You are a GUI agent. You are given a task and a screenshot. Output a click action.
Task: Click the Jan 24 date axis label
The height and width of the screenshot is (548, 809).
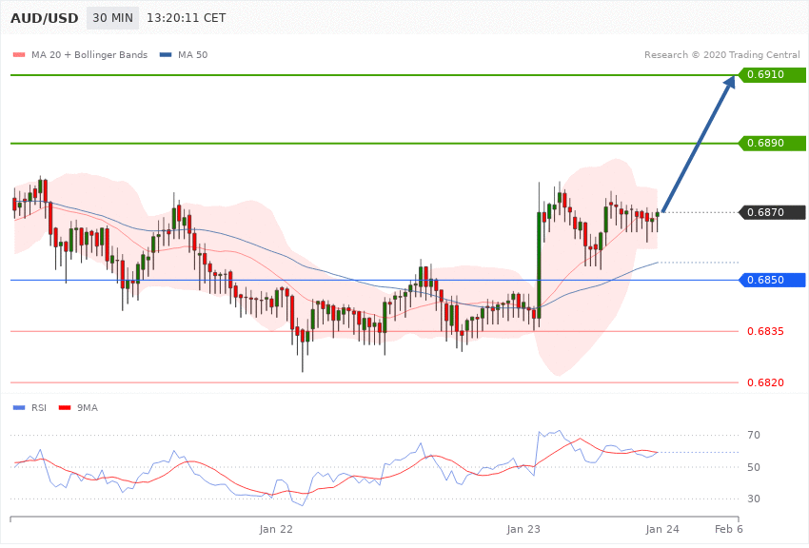(662, 529)
